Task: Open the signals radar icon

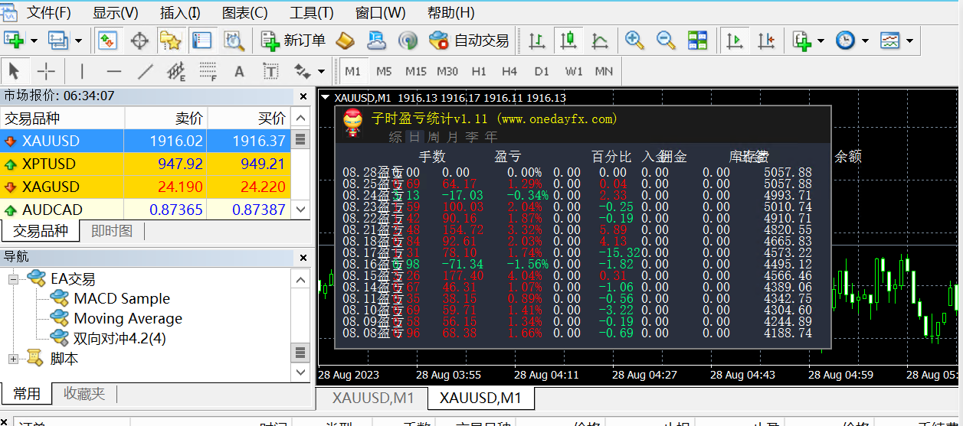Action: point(408,41)
